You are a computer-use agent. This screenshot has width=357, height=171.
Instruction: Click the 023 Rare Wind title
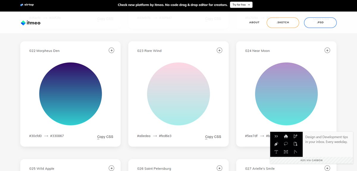(x=149, y=51)
